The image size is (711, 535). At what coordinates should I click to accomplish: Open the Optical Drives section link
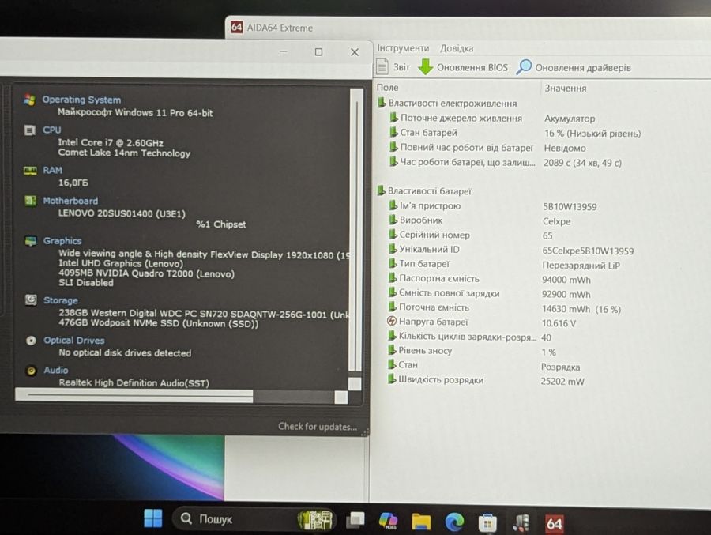pos(74,341)
